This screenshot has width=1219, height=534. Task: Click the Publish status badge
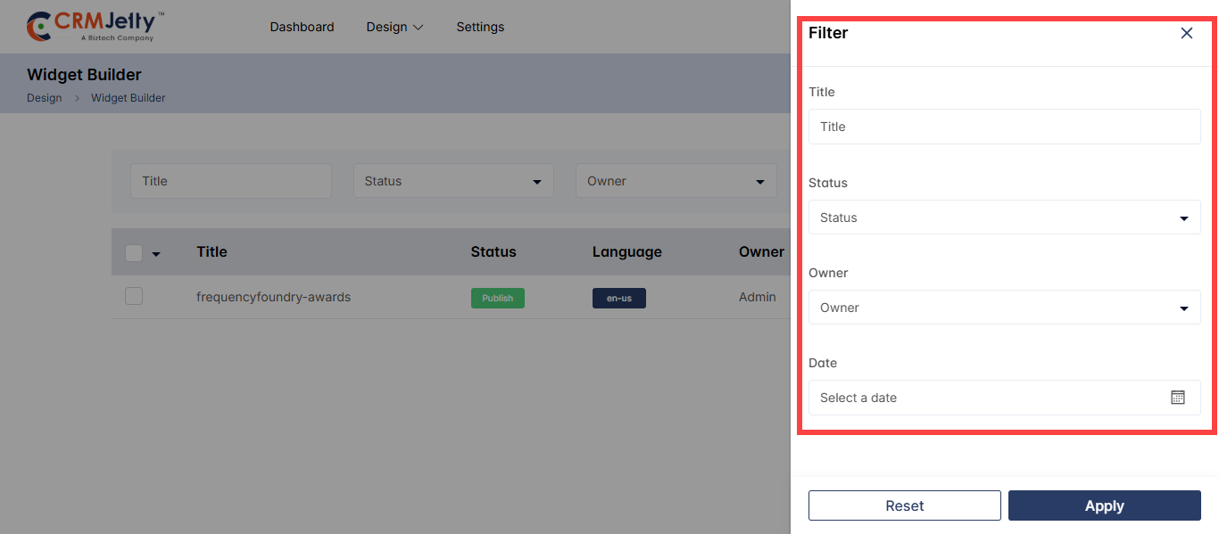click(497, 298)
